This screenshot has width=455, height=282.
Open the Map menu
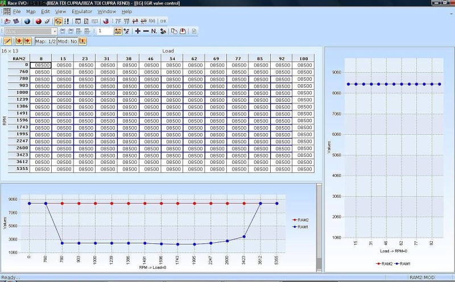[31, 11]
